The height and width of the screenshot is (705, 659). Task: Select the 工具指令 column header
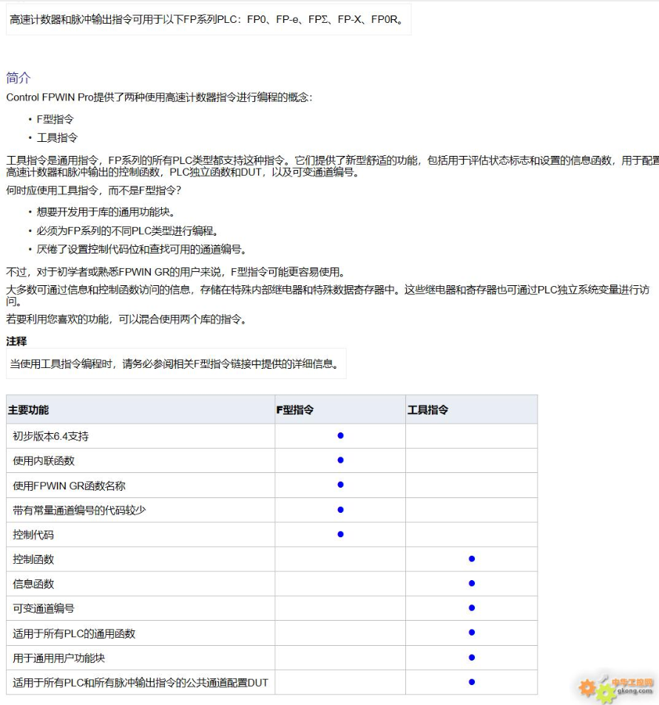click(427, 409)
